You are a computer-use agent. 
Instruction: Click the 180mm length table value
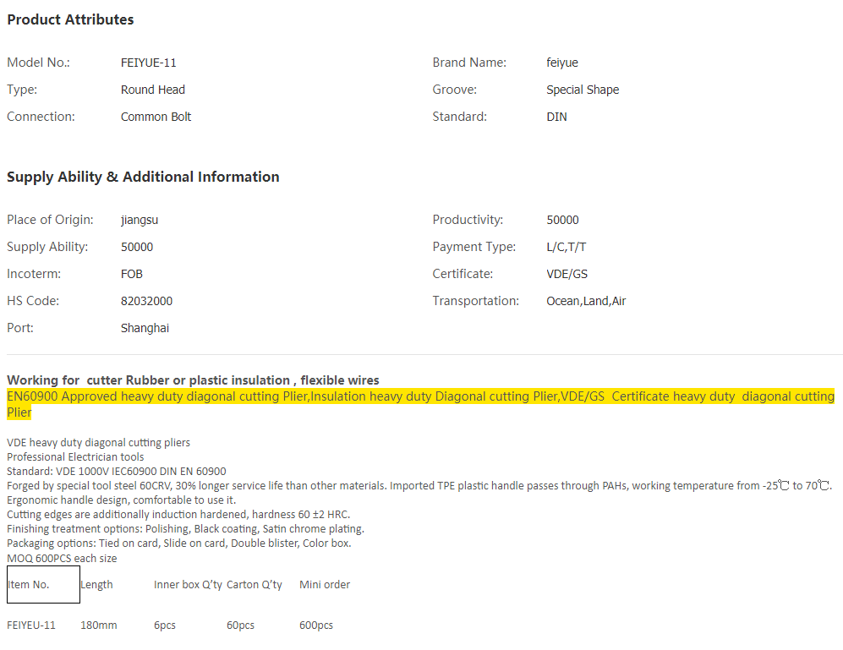coord(99,625)
